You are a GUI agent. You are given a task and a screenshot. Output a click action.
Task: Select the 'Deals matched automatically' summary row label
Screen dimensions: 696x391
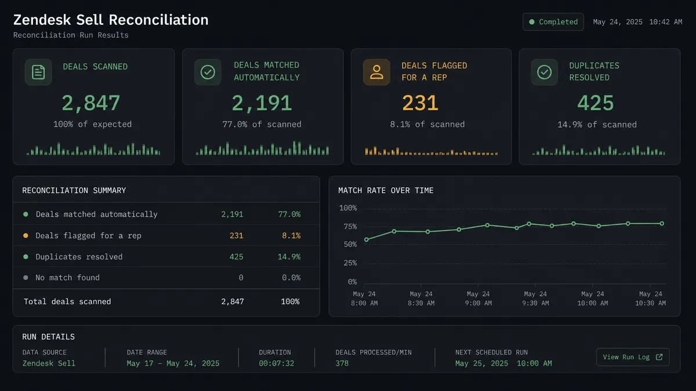pyautogui.click(x=97, y=214)
